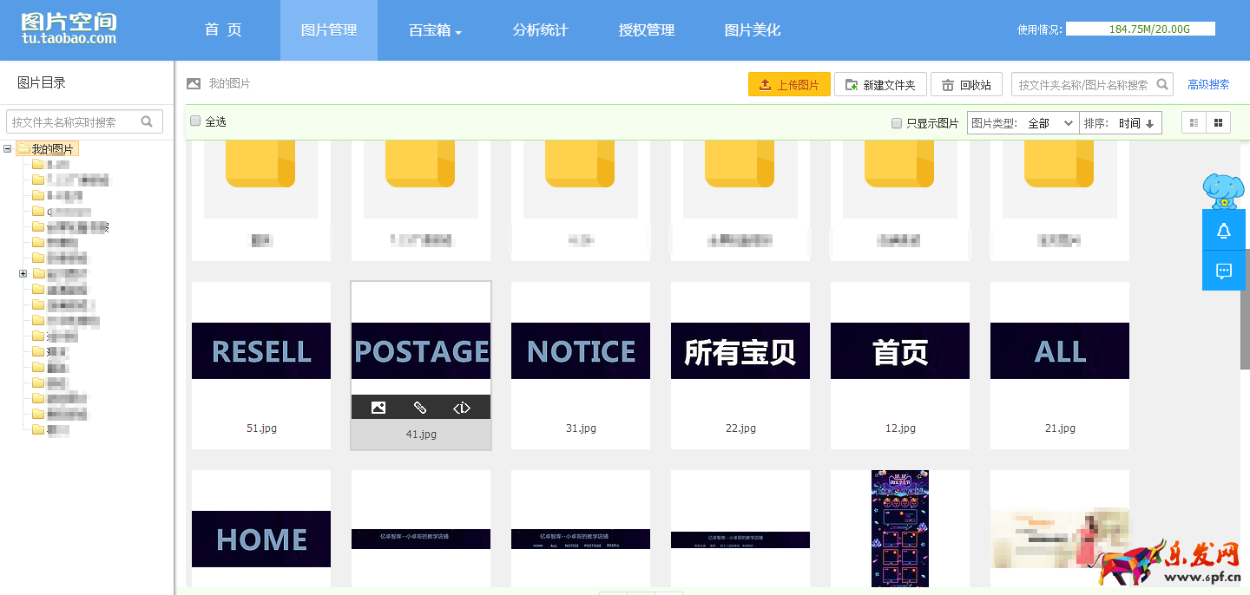Click the magnifier icon in the folder search
The width and height of the screenshot is (1250, 595).
tap(148, 122)
